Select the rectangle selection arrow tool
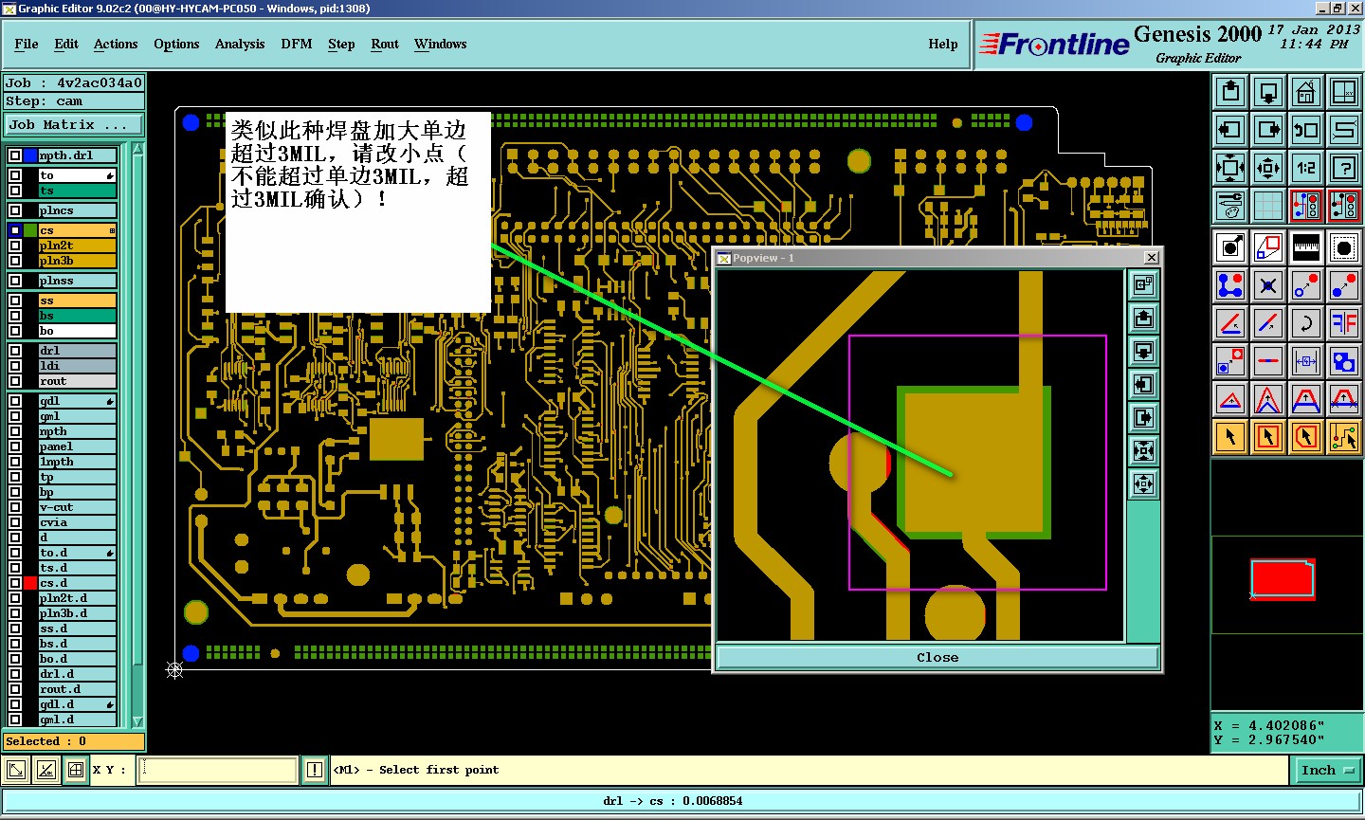 coord(1268,437)
